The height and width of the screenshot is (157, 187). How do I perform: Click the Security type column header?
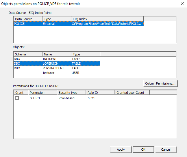coord(71,93)
